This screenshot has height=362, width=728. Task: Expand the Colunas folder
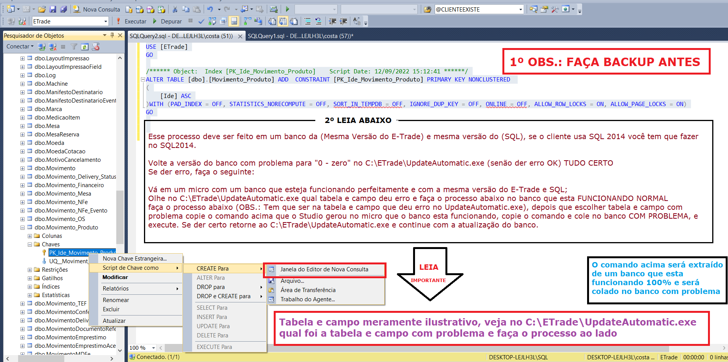point(30,236)
